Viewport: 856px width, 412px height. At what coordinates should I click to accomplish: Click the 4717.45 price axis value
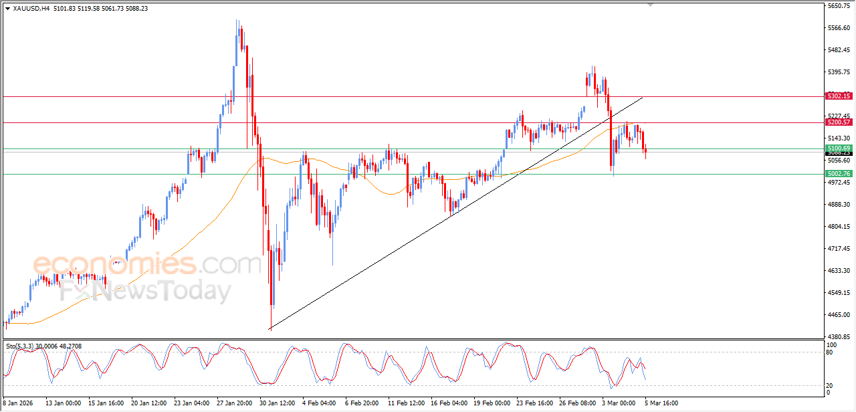839,248
